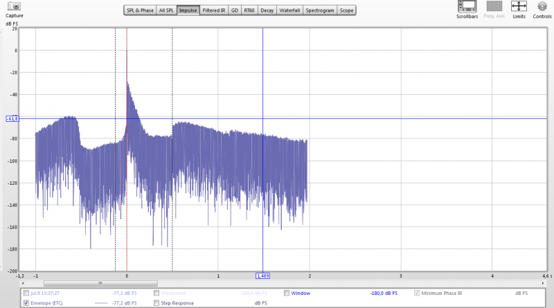Open the Waterfall tab
The height and width of the screenshot is (308, 554).
click(289, 11)
